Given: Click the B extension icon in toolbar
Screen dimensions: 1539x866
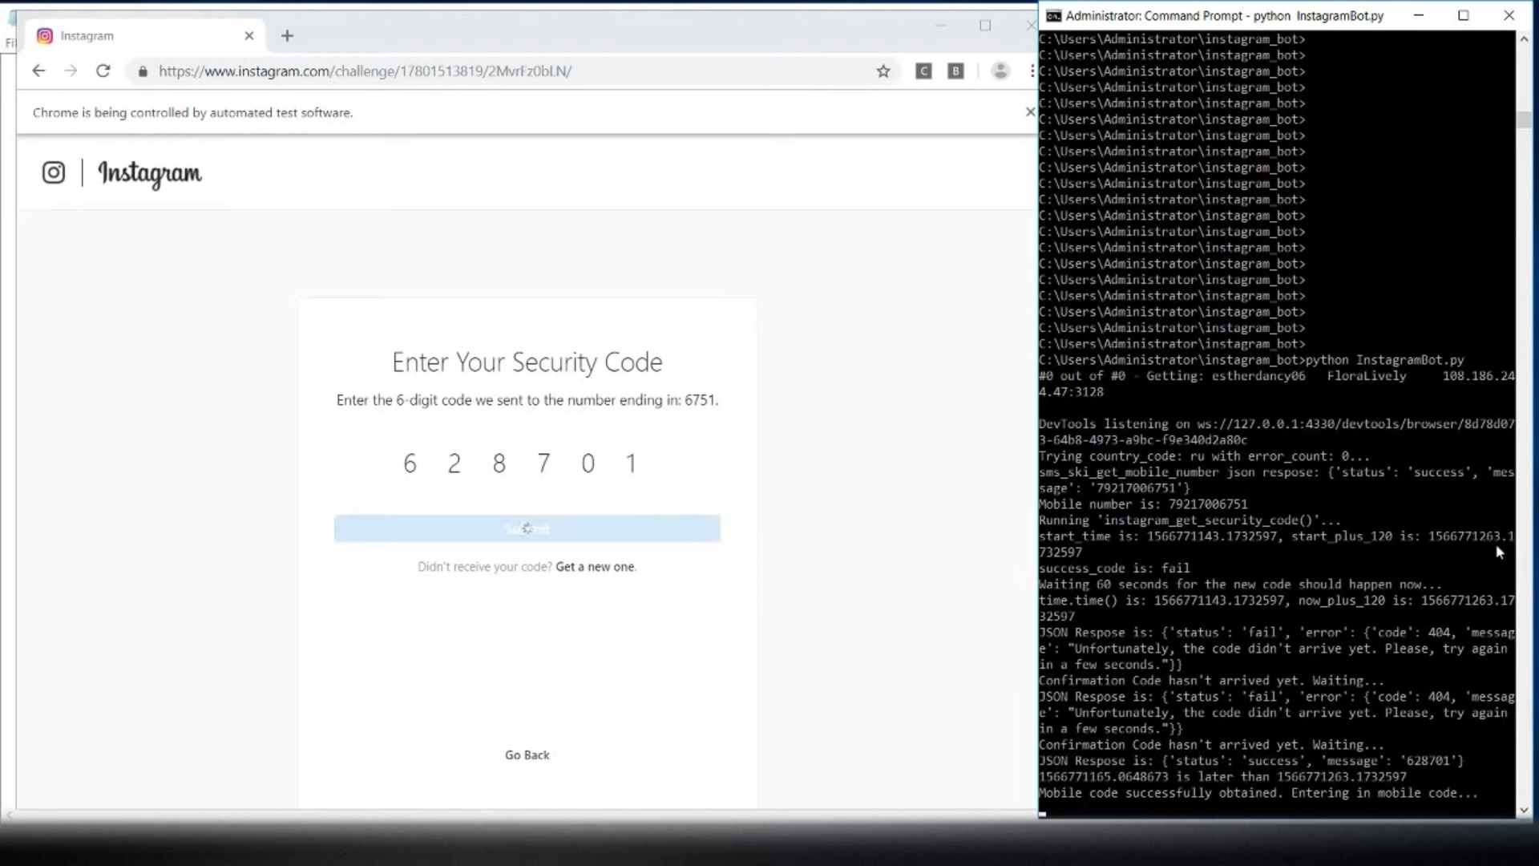Looking at the screenshot, I should pos(955,71).
